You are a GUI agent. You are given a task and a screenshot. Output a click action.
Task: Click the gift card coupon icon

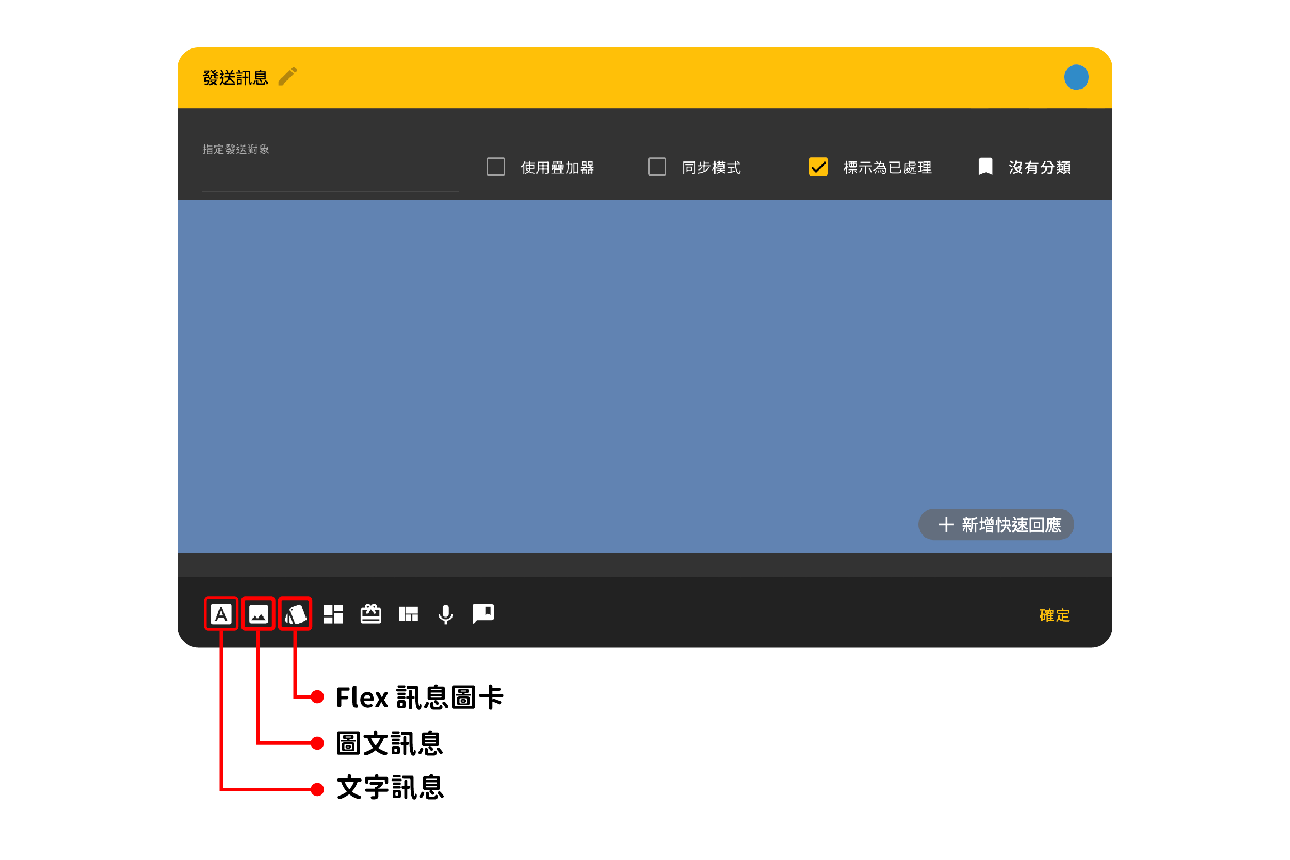(x=371, y=614)
